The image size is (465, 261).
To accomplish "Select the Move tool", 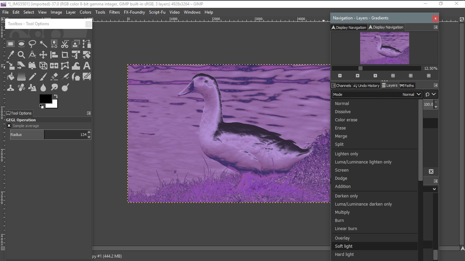I will tap(43, 55).
